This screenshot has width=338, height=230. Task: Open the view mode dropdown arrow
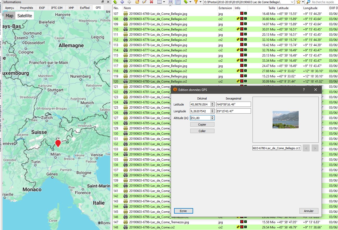coord(164,2)
